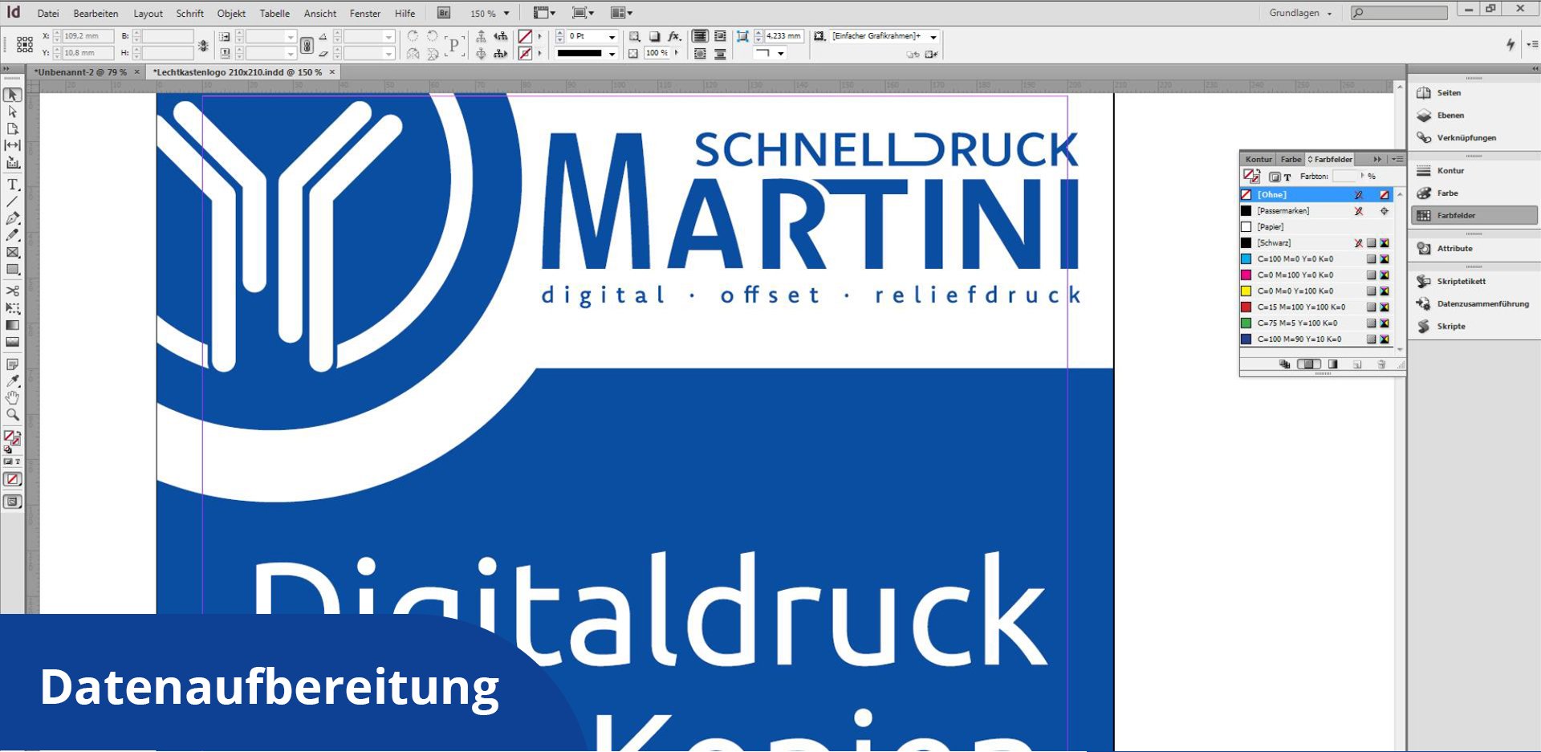
Task: Open the Datei menu
Action: tap(47, 14)
